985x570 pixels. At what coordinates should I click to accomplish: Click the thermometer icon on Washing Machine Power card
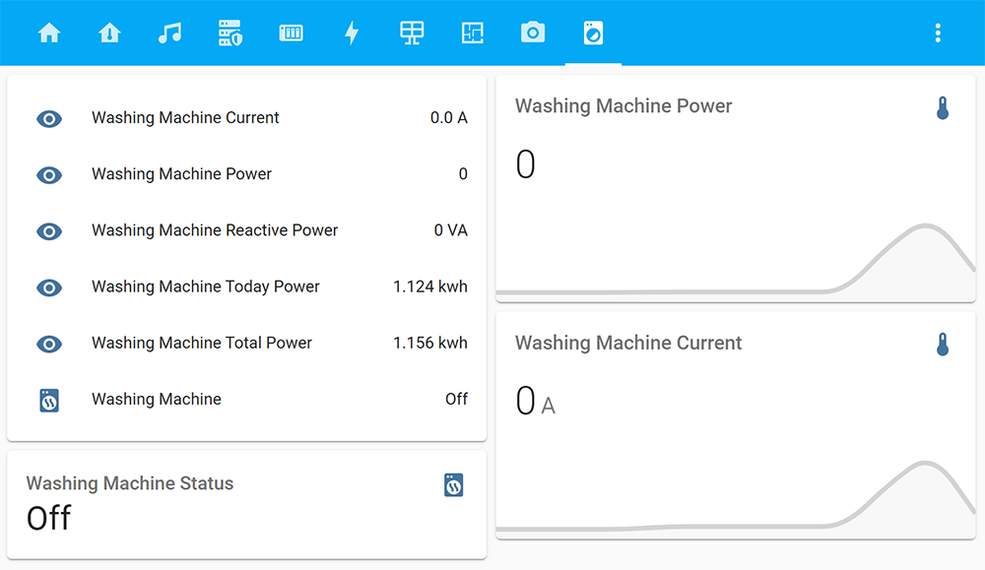click(943, 108)
